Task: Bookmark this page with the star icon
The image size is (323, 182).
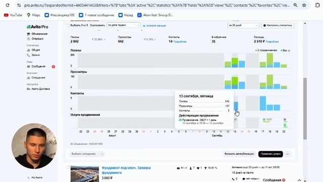Action: pos(304,5)
